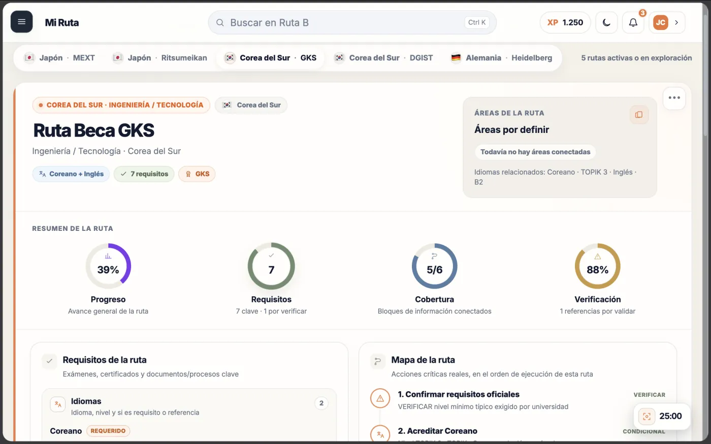Click the checkmark icon beside Requisitos de la ruta
Viewport: 711px width, 444px height.
(x=49, y=361)
